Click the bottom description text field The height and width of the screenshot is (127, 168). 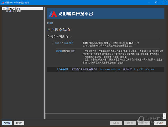pyautogui.click(x=104, y=116)
